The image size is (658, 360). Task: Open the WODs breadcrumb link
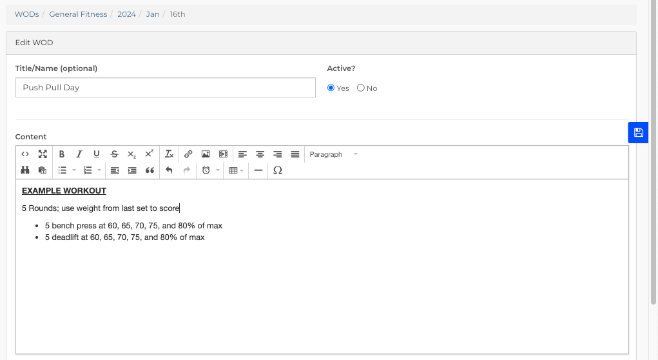coord(27,14)
